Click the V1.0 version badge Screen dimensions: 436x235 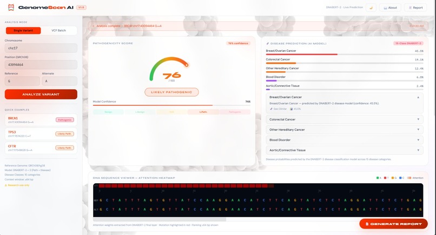coord(81,8)
